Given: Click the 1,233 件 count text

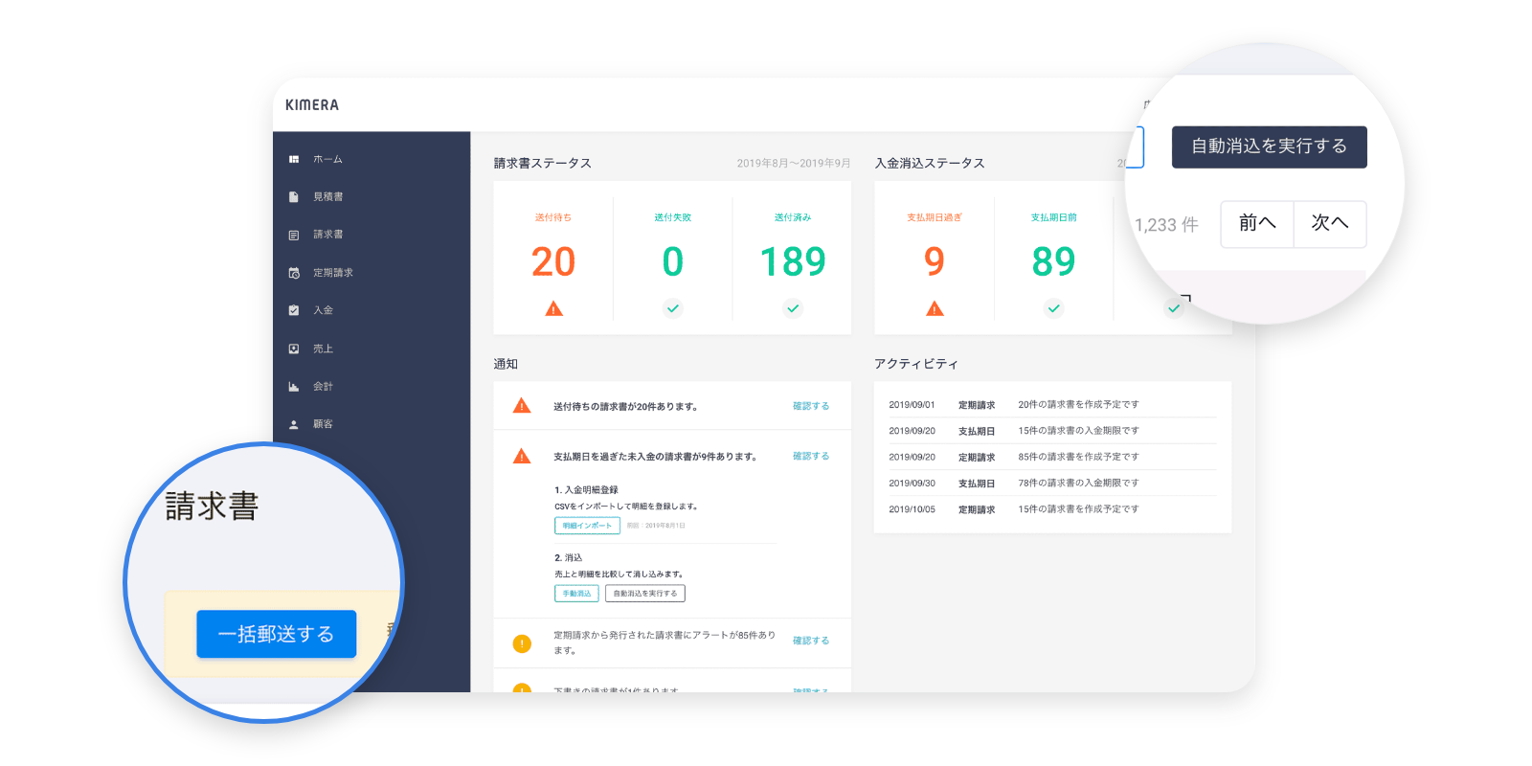Looking at the screenshot, I should 1166,225.
